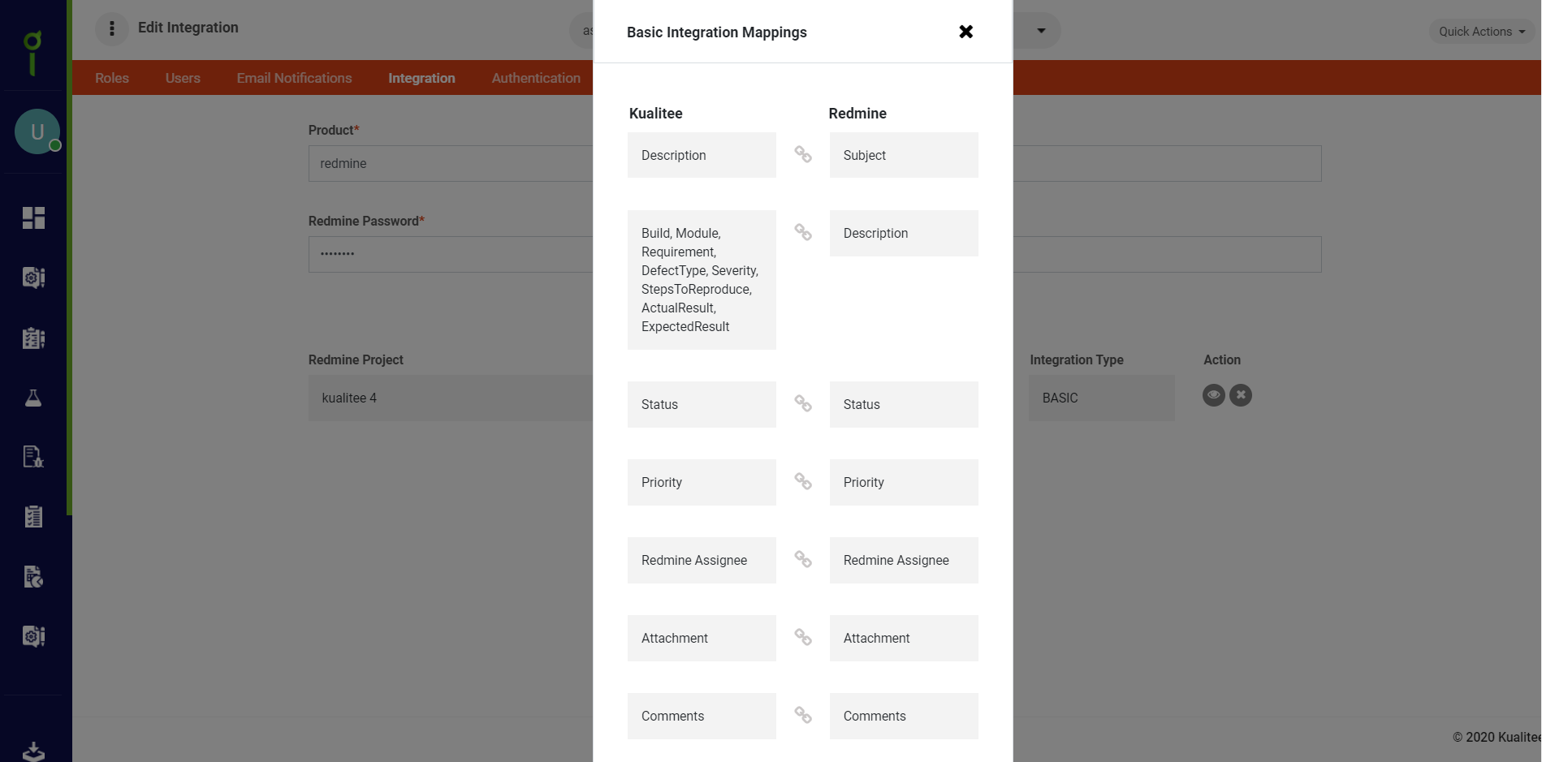Screen dimensions: 1542x762
Task: Click the Kualitee Redmine Assignee field
Action: [x=702, y=560]
